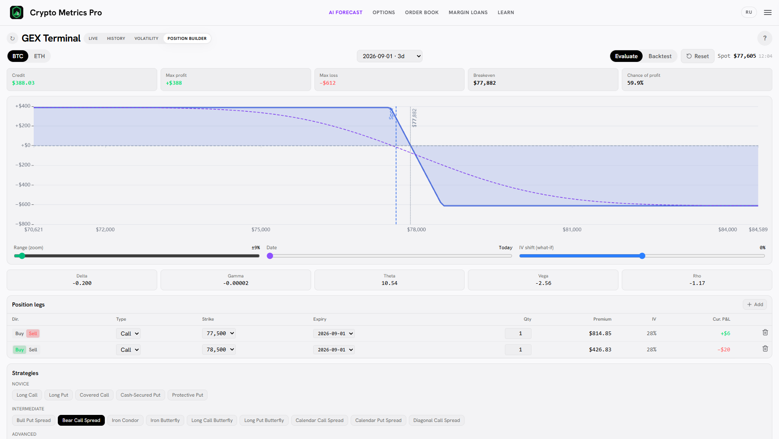Open the help question mark icon
This screenshot has height=439, width=779.
pos(764,38)
